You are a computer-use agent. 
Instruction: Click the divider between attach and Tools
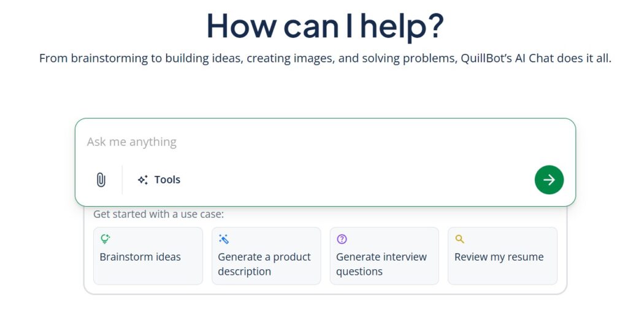[x=122, y=180]
